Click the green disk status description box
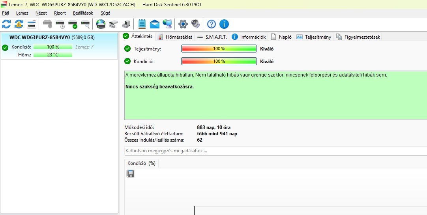This screenshot has height=215, width=427. [x=275, y=95]
